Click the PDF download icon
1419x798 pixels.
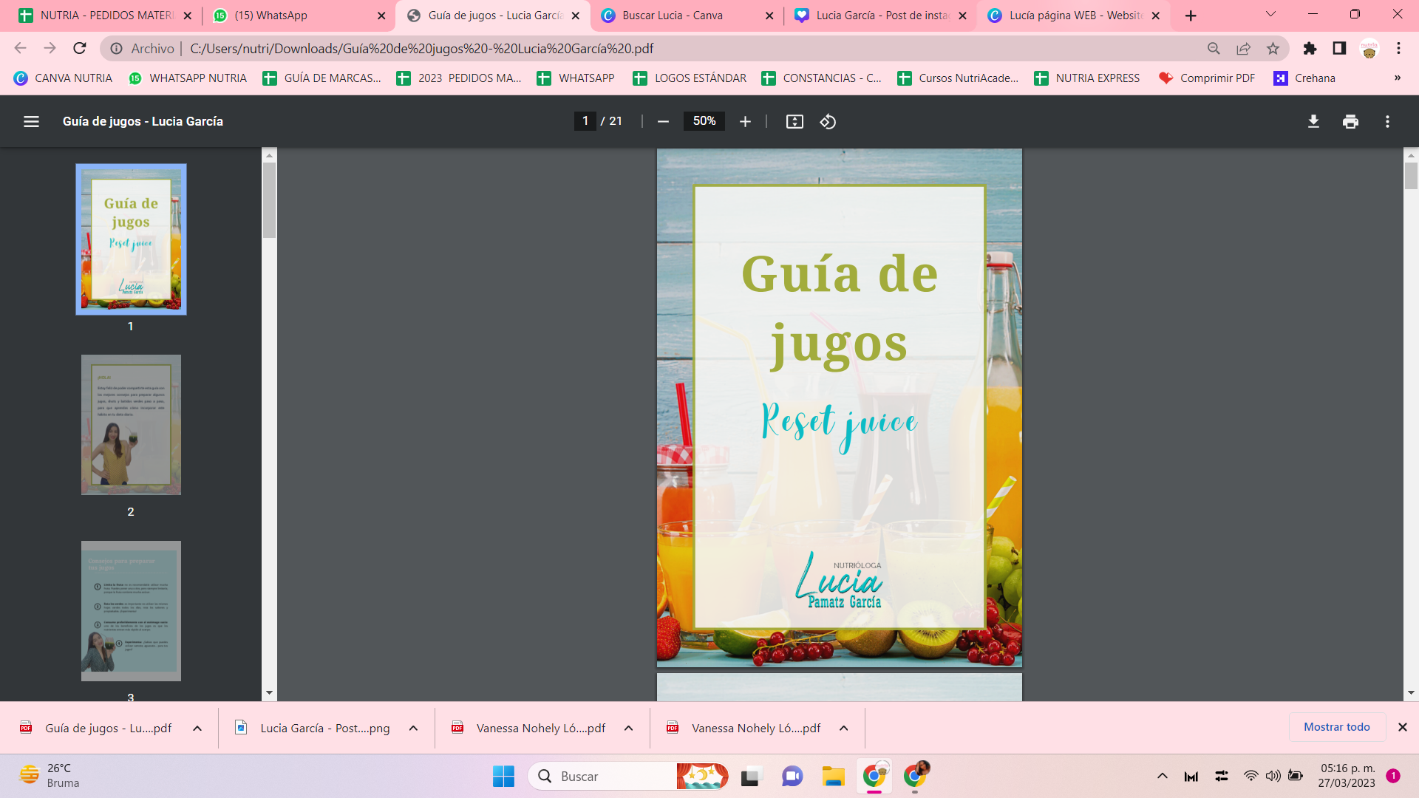[x=1313, y=121]
